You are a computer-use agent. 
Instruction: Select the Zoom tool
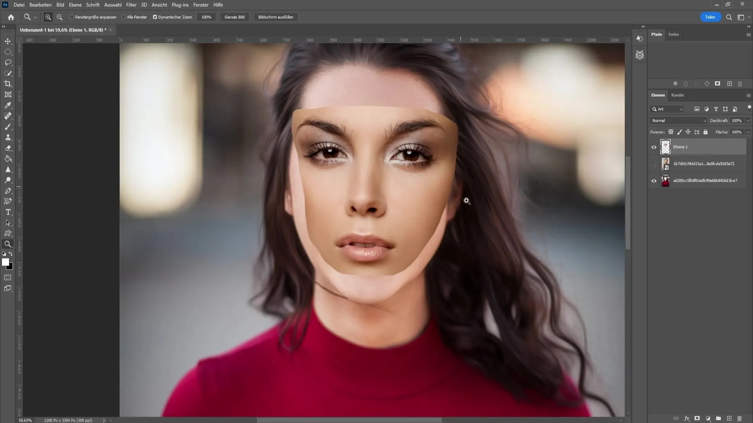click(x=8, y=244)
